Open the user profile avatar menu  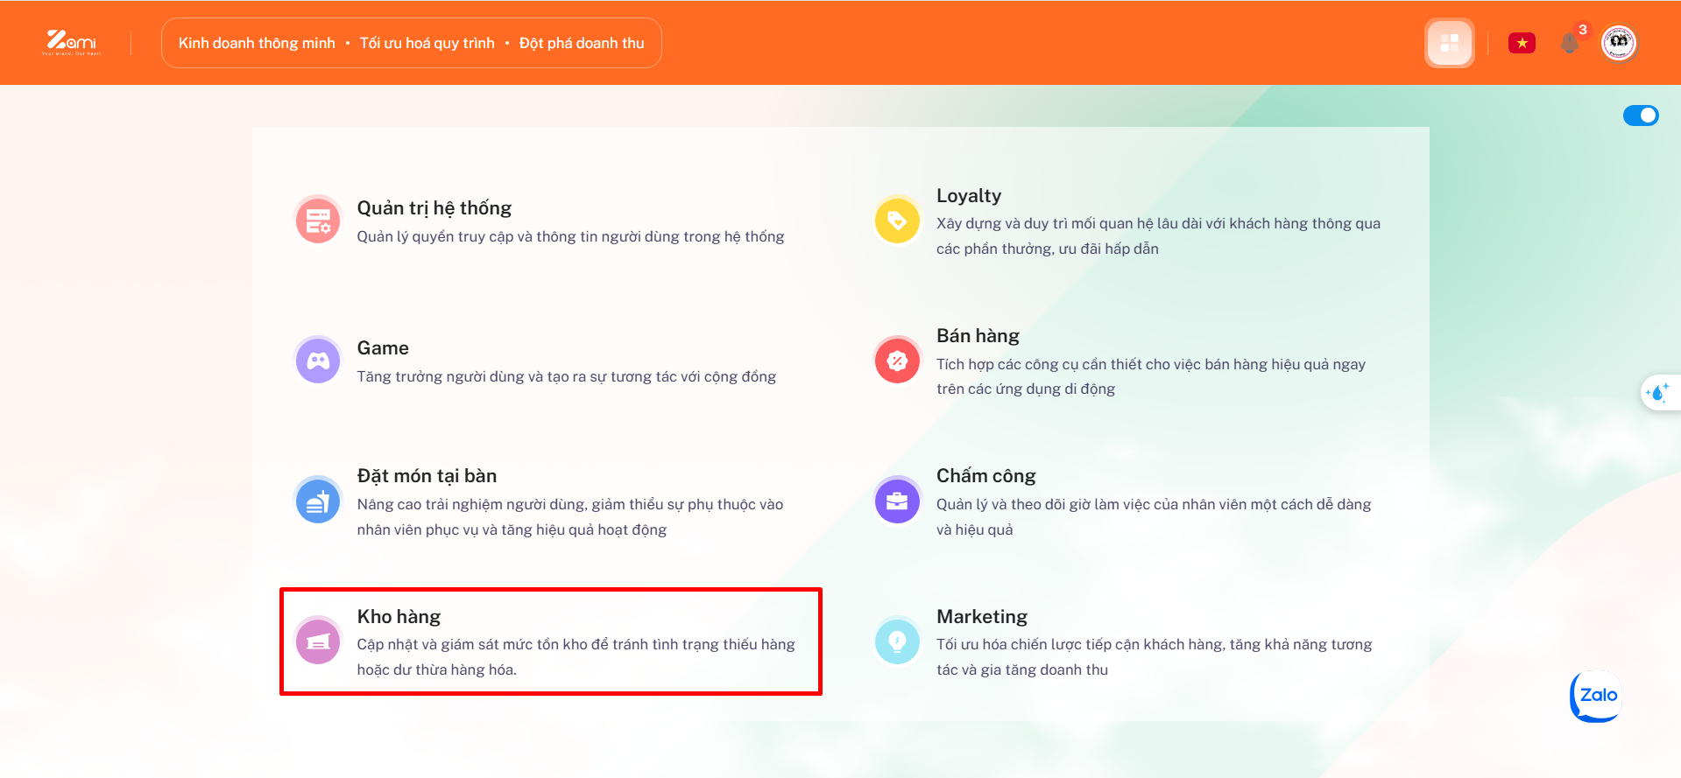click(1619, 42)
